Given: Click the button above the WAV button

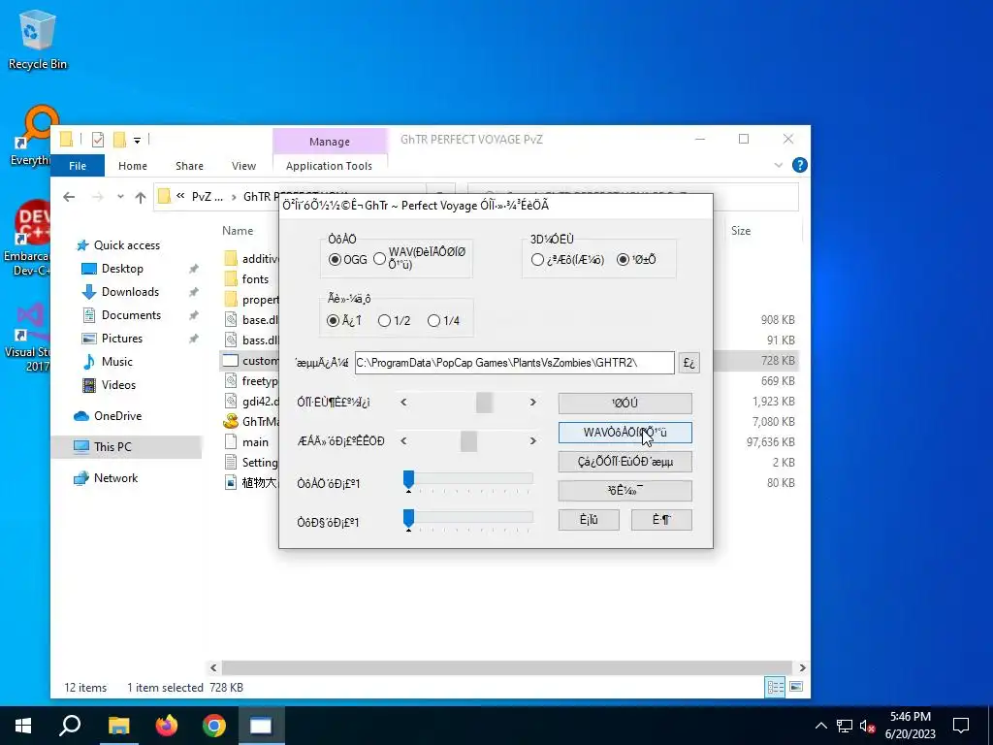Looking at the screenshot, I should pos(625,403).
